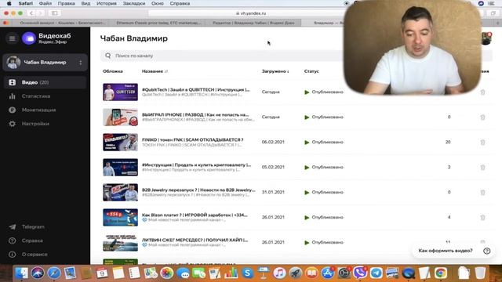Screen dimensions: 502x282
Task: Select the Чабан Владимир channel card
Action: (x=45, y=63)
